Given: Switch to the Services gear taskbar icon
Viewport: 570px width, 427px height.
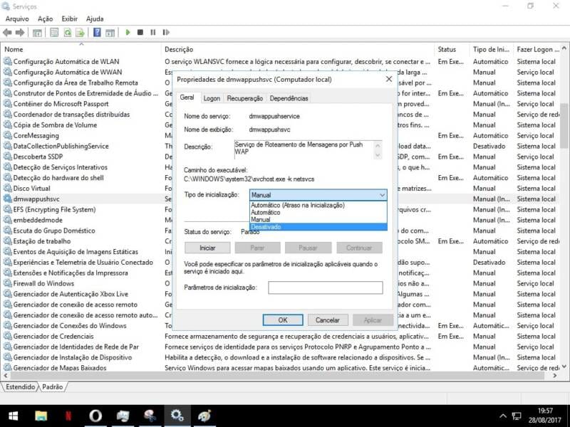Looking at the screenshot, I should coord(177,416).
